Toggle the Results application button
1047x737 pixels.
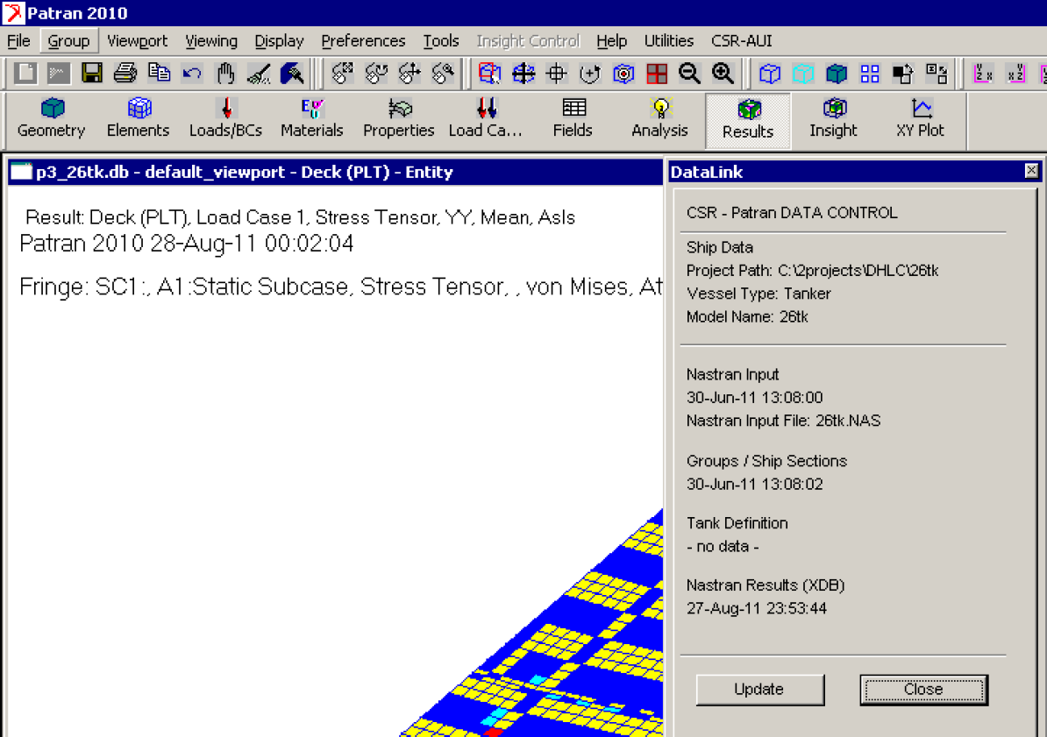click(x=748, y=120)
